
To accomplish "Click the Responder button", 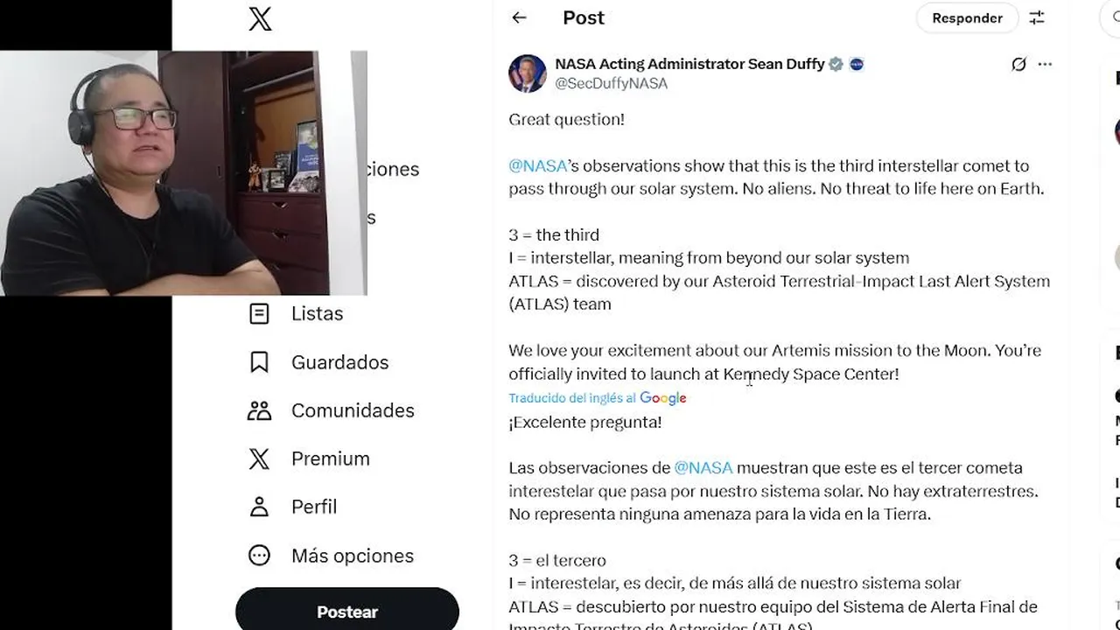I will 967,17.
